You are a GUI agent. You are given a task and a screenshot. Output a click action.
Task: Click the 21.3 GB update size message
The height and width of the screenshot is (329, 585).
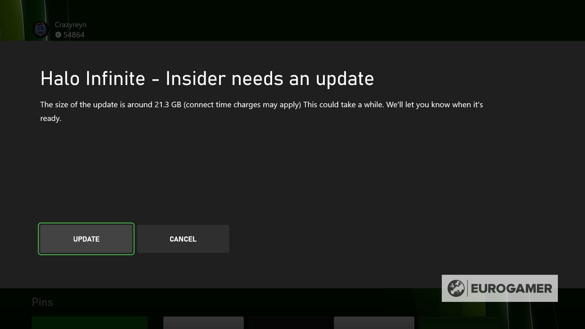261,111
